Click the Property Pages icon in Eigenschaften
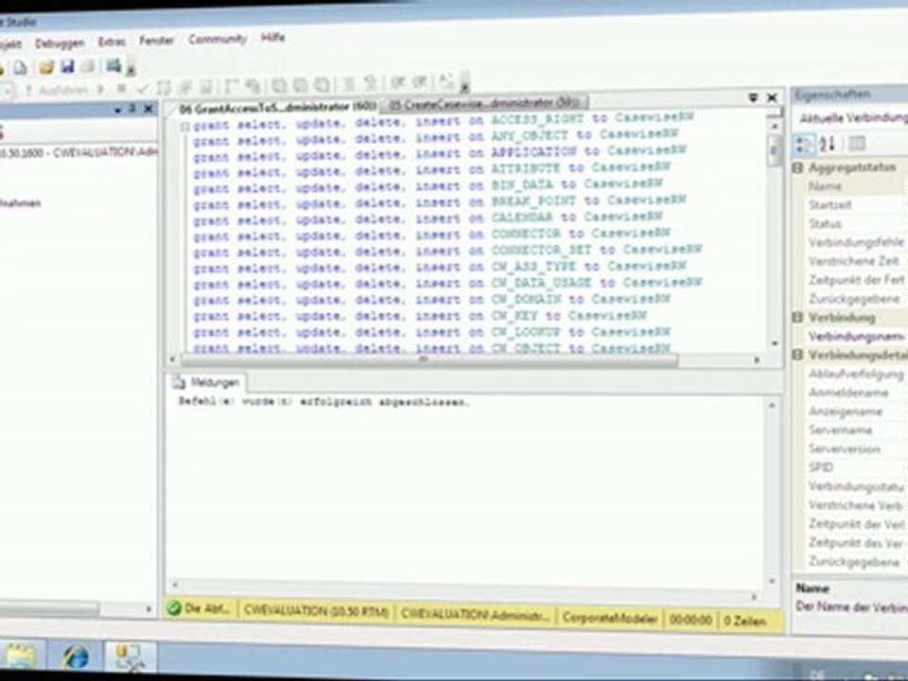This screenshot has height=681, width=908. (x=857, y=143)
